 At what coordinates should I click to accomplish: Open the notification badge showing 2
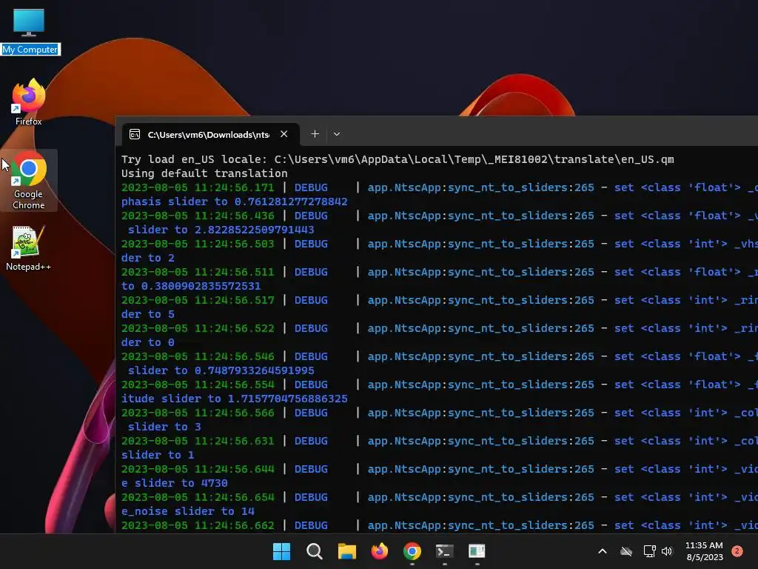point(737,551)
